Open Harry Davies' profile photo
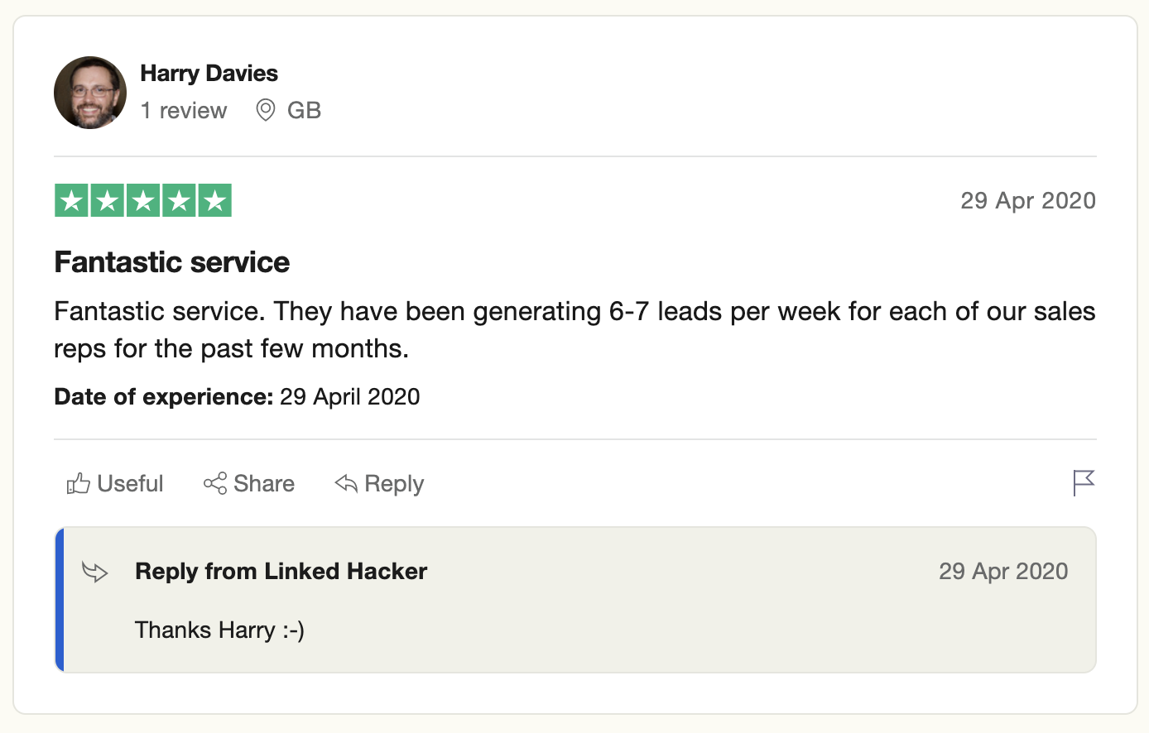Screen dimensions: 1149x733 [x=90, y=93]
